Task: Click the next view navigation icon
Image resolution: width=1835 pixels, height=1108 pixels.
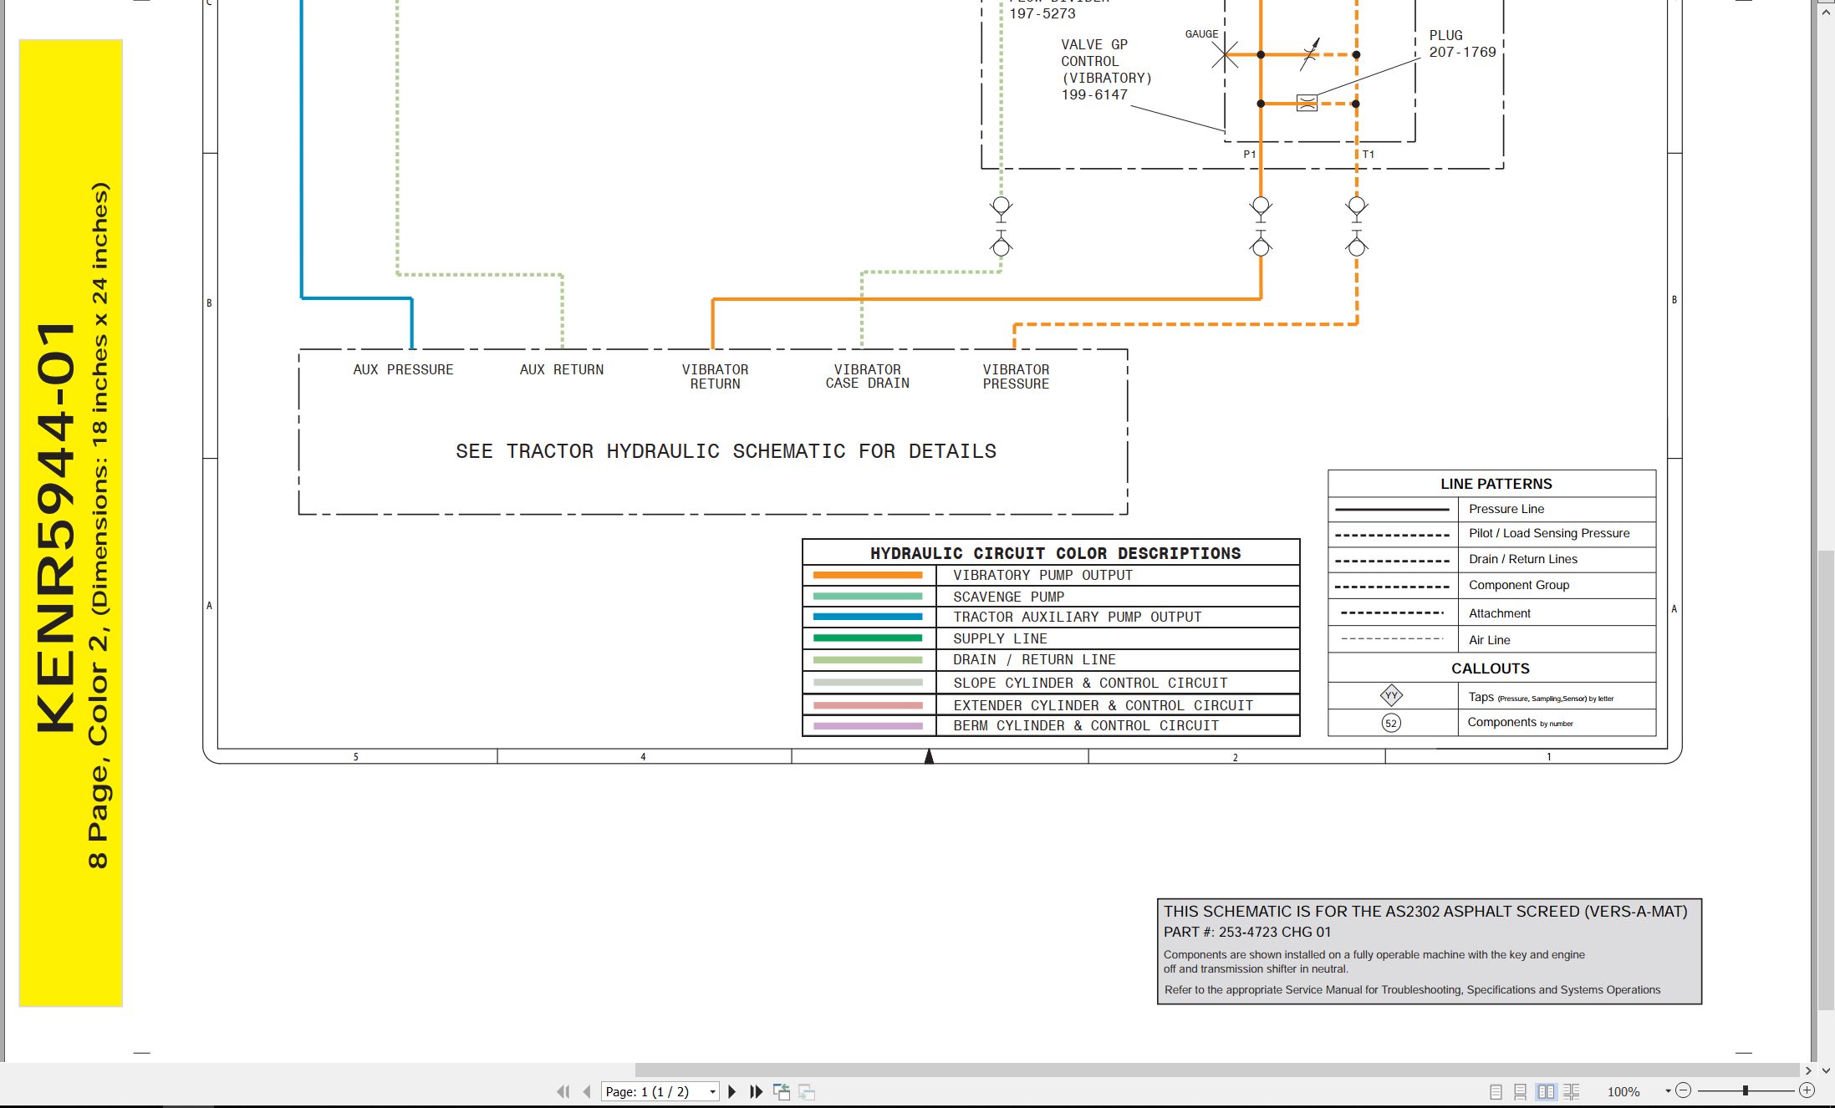Action: (x=807, y=1091)
